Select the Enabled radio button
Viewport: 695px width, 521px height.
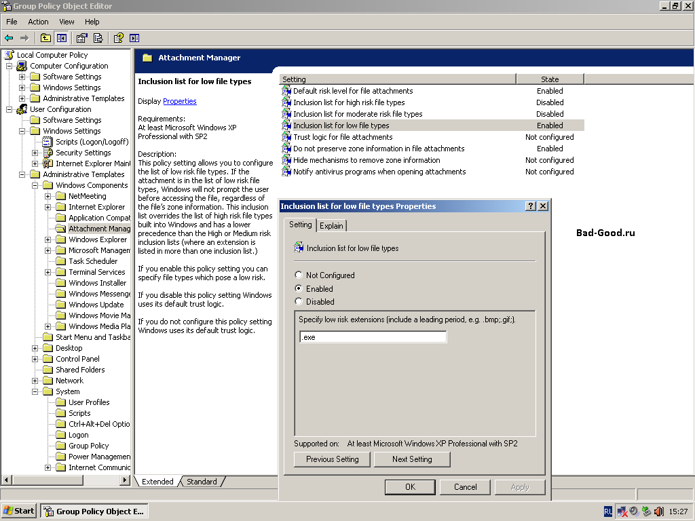299,288
